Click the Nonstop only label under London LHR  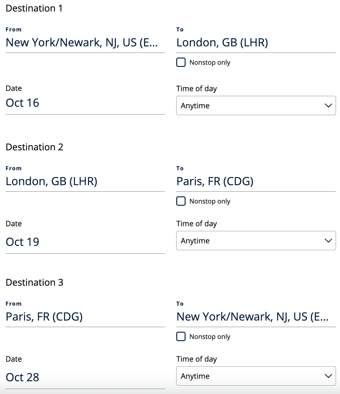(x=210, y=63)
